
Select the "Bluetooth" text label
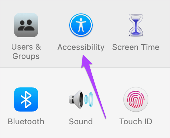[x=26, y=122]
